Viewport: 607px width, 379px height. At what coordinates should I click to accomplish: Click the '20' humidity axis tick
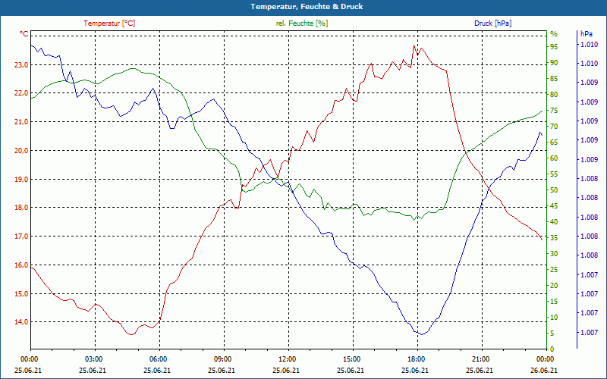[554, 286]
